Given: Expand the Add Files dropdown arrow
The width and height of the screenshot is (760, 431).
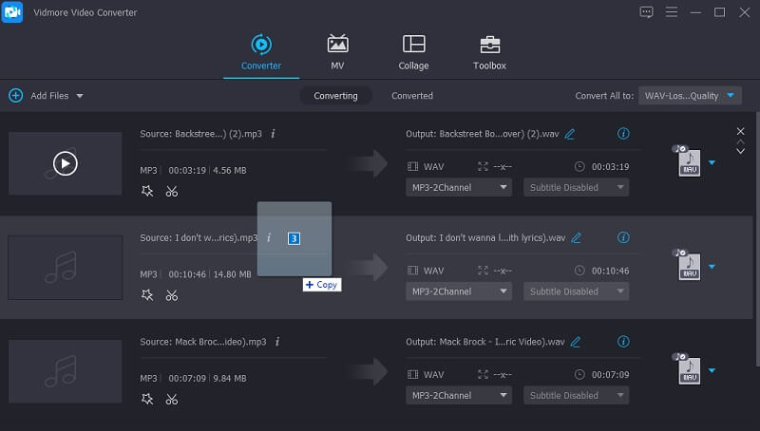Looking at the screenshot, I should (x=80, y=96).
